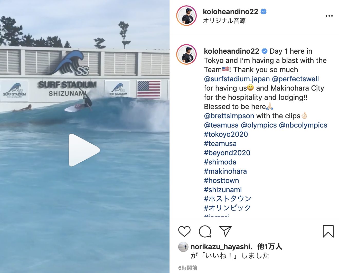Save post with bookmark icon
This screenshot has height=273, width=339.
point(328,231)
